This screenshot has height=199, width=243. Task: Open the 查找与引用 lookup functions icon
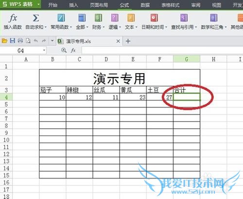coord(184,18)
